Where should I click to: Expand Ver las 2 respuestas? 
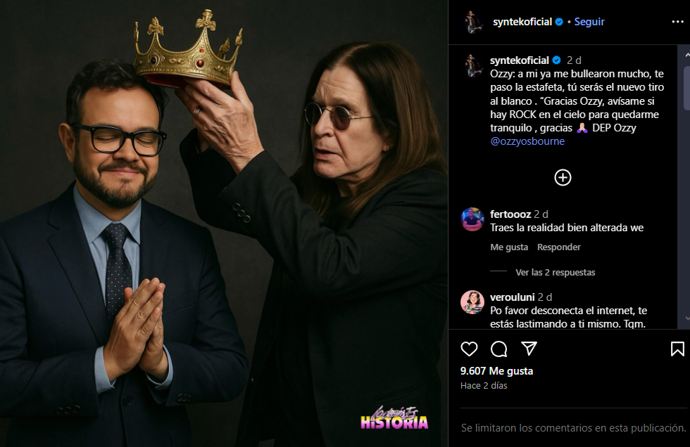pos(556,272)
